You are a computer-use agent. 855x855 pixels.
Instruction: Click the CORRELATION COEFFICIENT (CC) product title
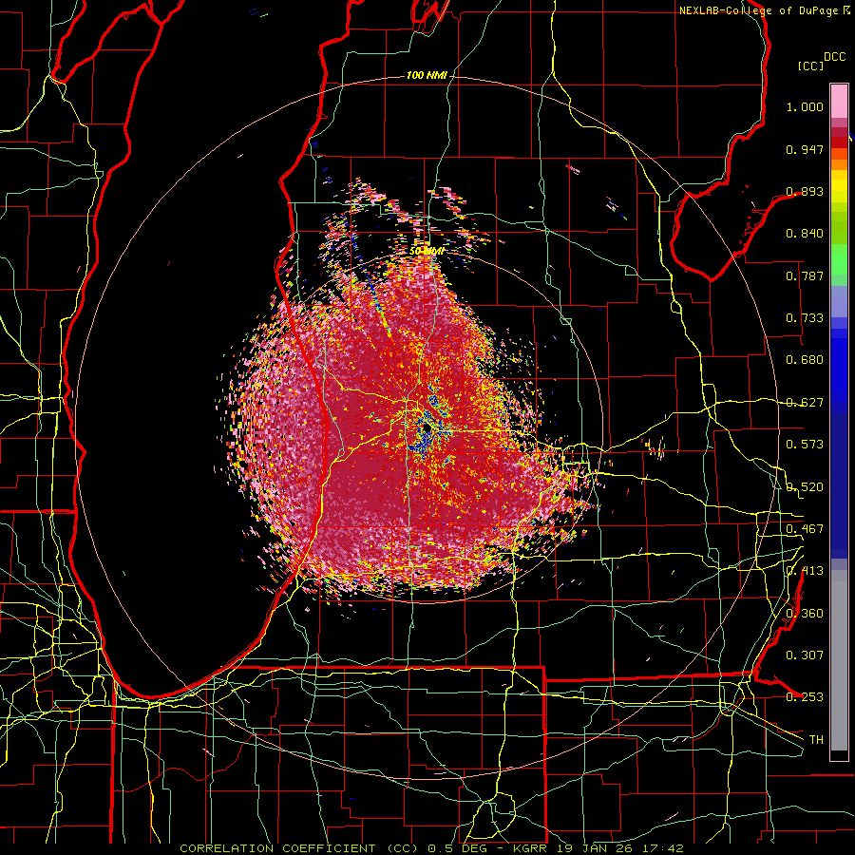pos(298,848)
